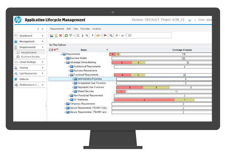Click the back navigation arrow
The width and height of the screenshot is (226, 156).
click(38, 29)
